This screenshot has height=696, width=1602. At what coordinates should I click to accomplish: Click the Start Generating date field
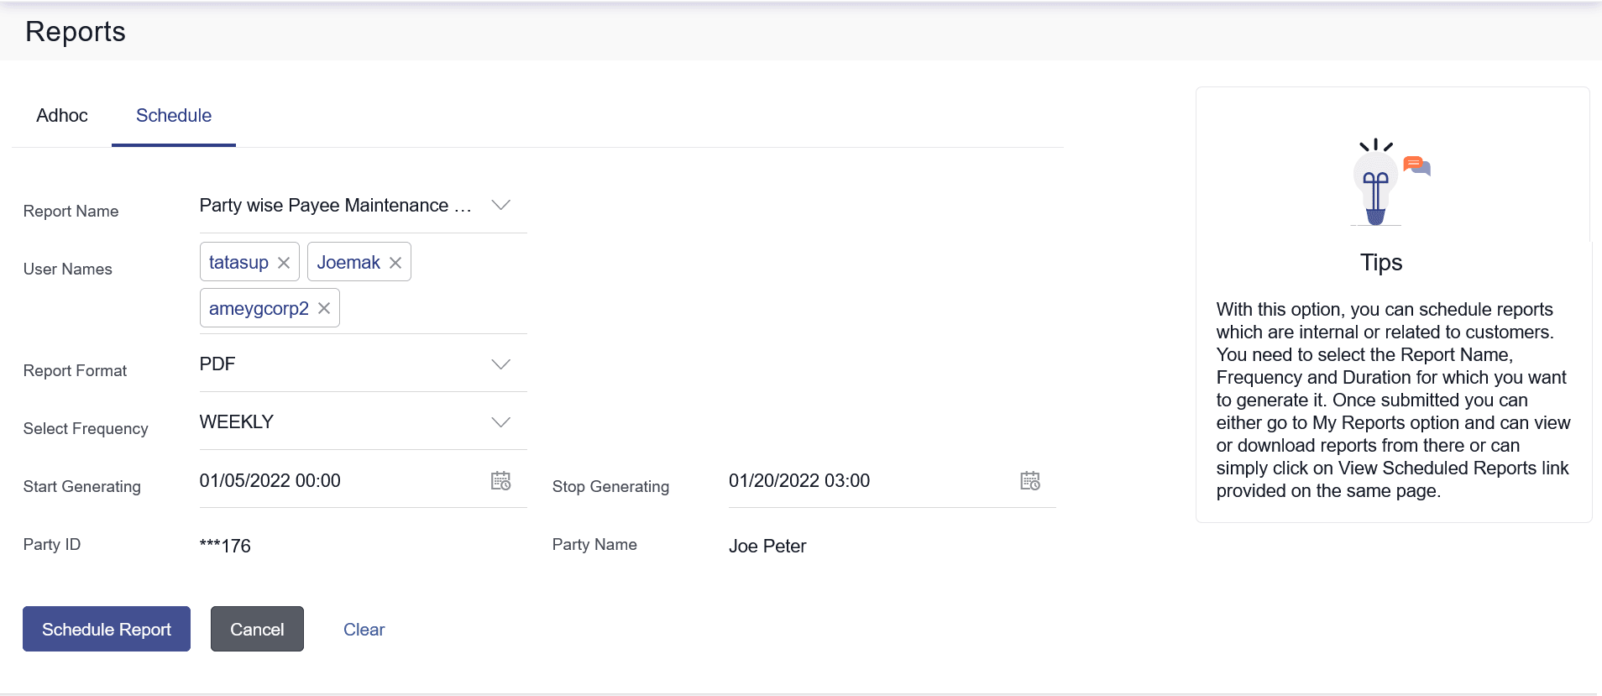(x=336, y=481)
